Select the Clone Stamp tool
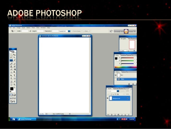The height and width of the screenshot is (129, 171). tap(11, 67)
